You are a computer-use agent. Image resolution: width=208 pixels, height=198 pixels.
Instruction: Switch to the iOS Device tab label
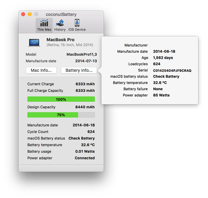(x=77, y=29)
